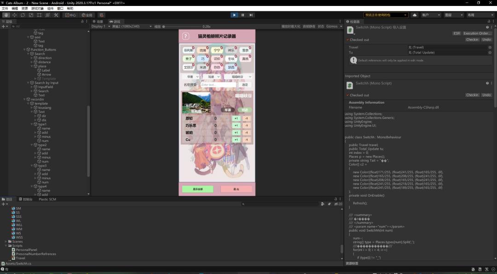The width and height of the screenshot is (497, 274).
Task: Click the upper Checkin button
Action: pyautogui.click(x=472, y=40)
